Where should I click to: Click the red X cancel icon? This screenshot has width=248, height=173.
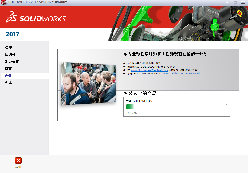tap(18, 160)
